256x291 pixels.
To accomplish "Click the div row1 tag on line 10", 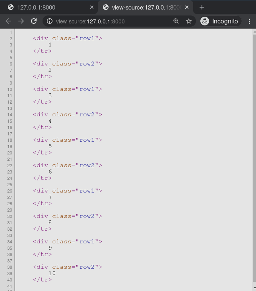I will pyautogui.click(x=68, y=89).
